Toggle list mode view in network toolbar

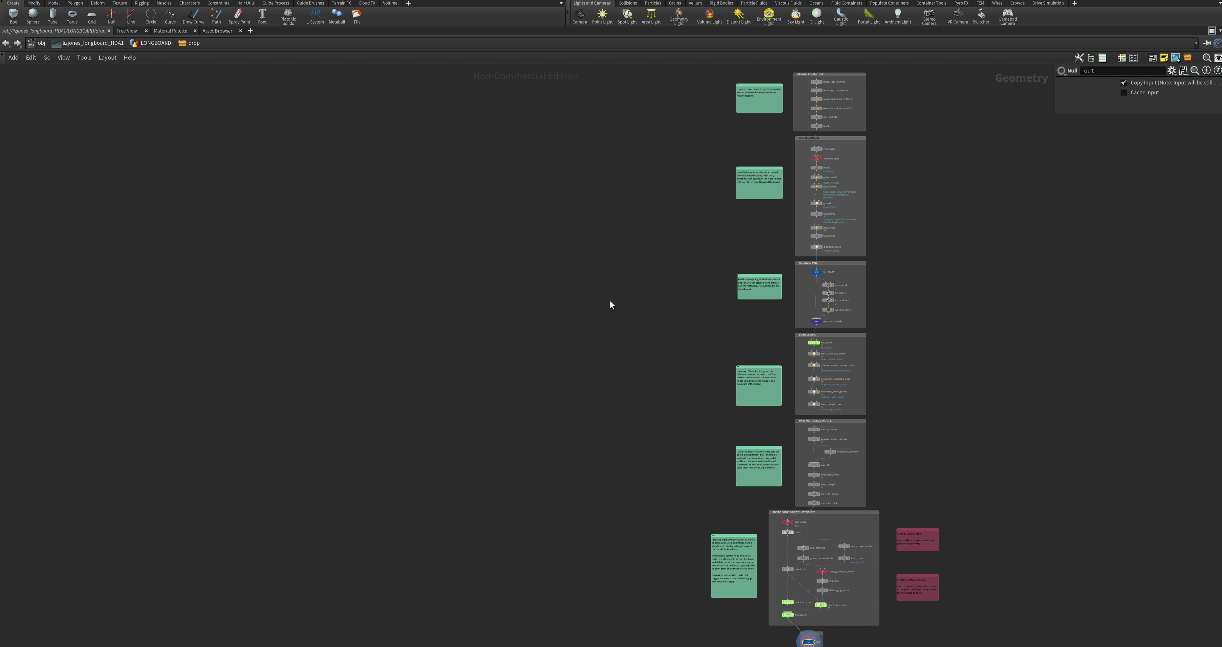[x=1102, y=58]
